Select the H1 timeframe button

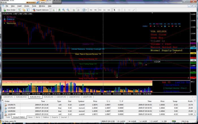[104, 10]
